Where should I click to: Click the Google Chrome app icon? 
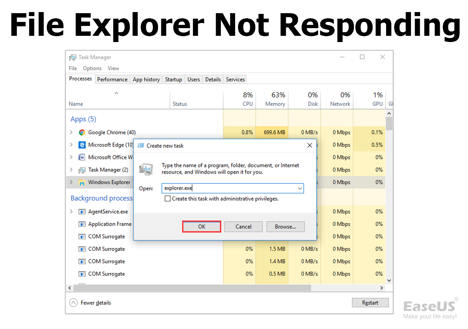(x=82, y=132)
